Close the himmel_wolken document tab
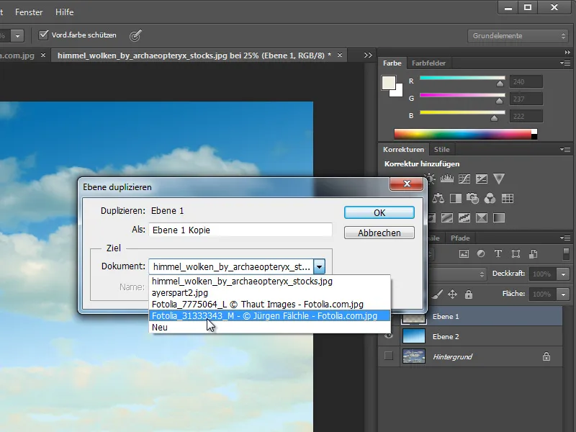This screenshot has width=576, height=432. coord(340,55)
